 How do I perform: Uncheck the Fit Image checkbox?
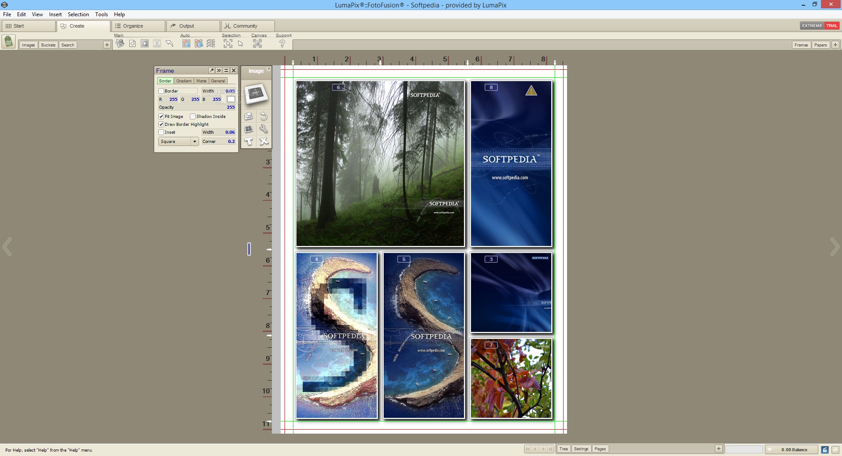pyautogui.click(x=161, y=117)
